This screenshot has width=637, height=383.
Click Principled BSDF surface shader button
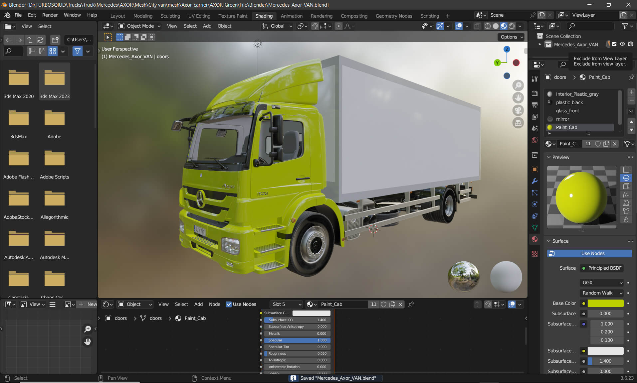pyautogui.click(x=602, y=268)
